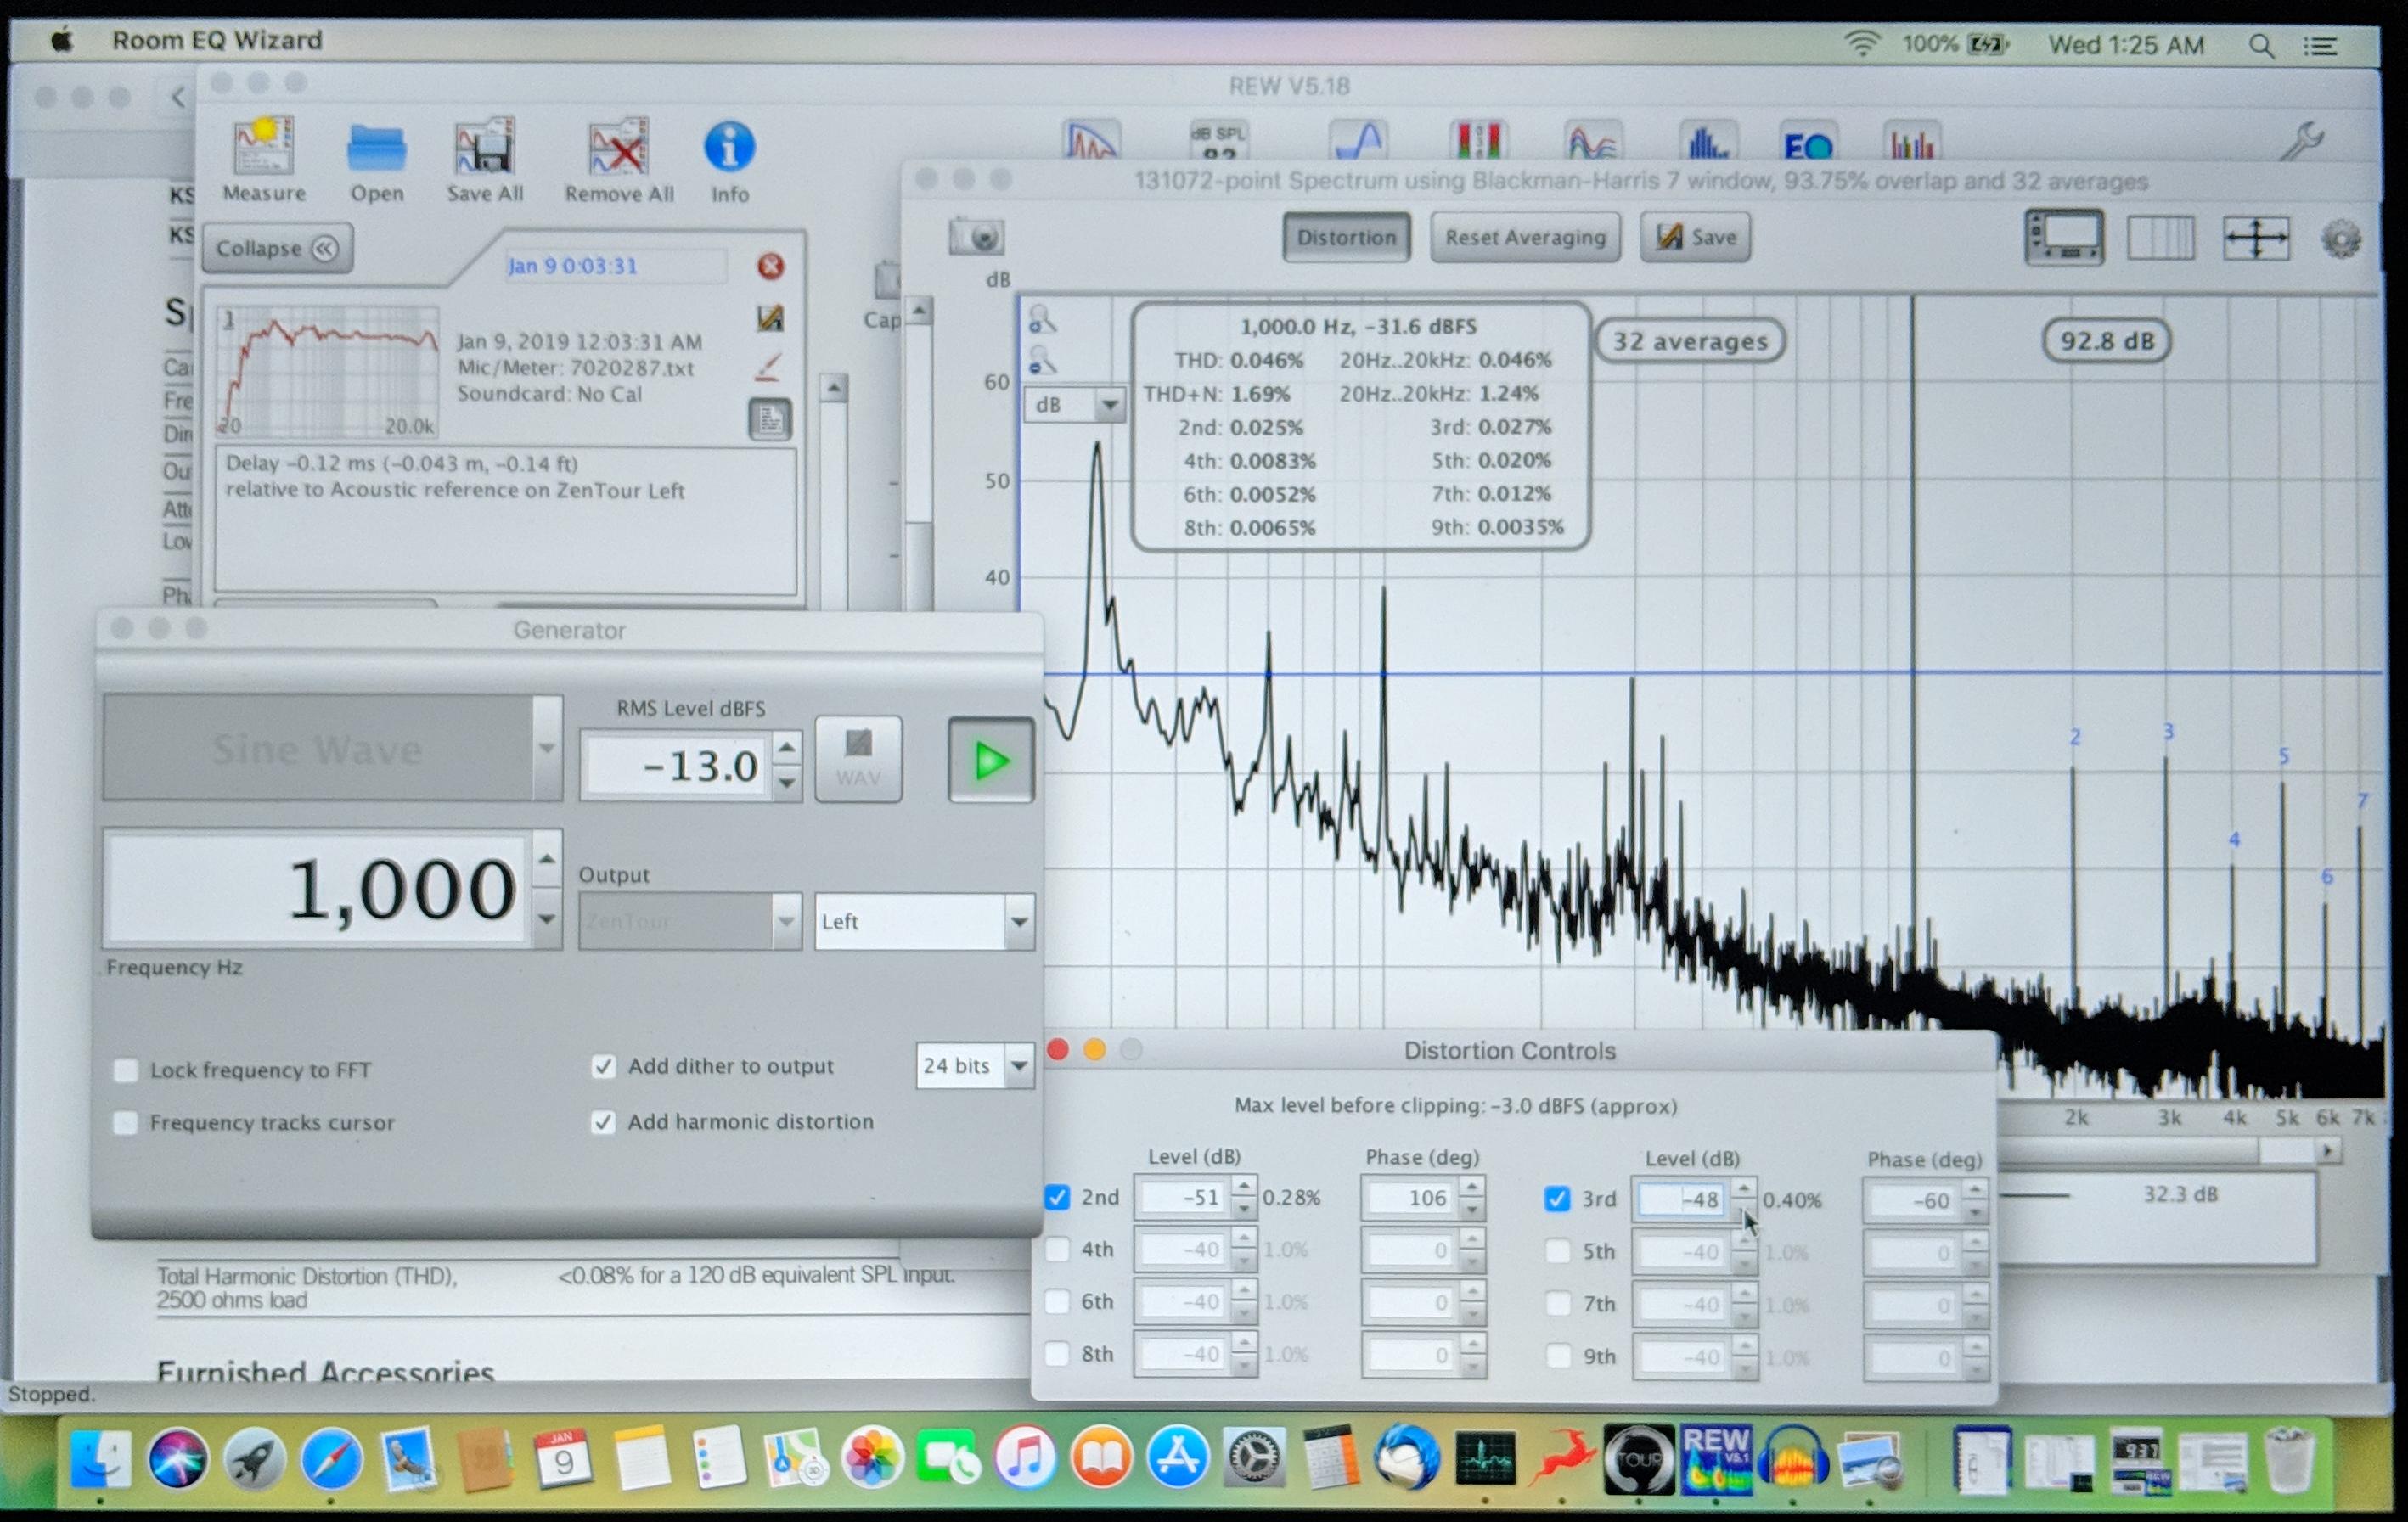Open the RTA settings gear icon
Screen dimensions: 2408x1522
(x=2341, y=240)
